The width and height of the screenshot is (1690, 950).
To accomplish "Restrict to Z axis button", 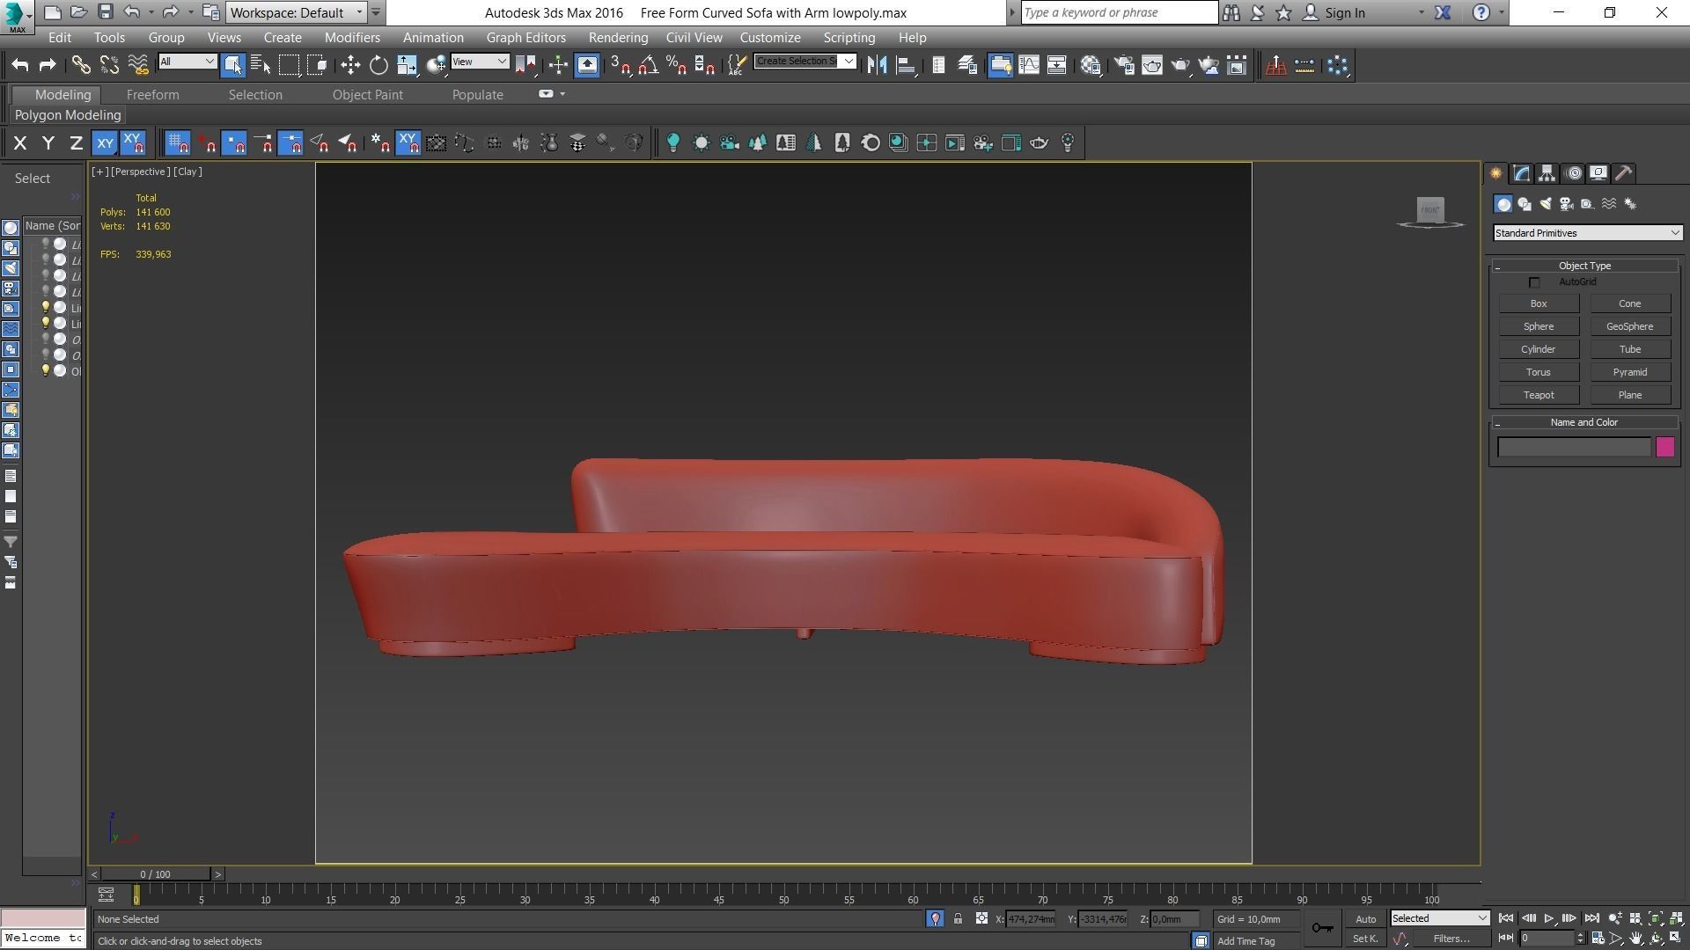I will point(77,142).
